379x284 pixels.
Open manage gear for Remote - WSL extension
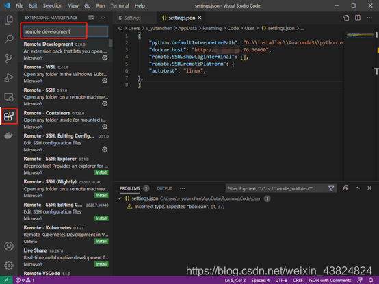pyautogui.click(x=105, y=81)
